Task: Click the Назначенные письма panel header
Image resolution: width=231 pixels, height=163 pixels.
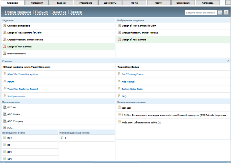Action: coord(173,102)
